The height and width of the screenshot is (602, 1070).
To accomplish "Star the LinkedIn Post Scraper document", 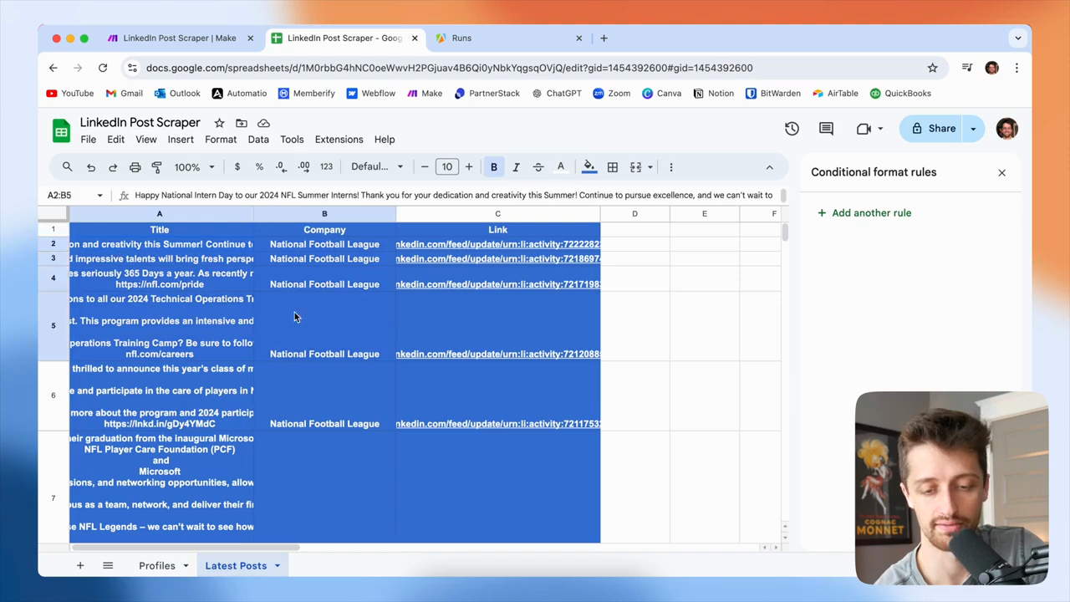I will pyautogui.click(x=219, y=123).
